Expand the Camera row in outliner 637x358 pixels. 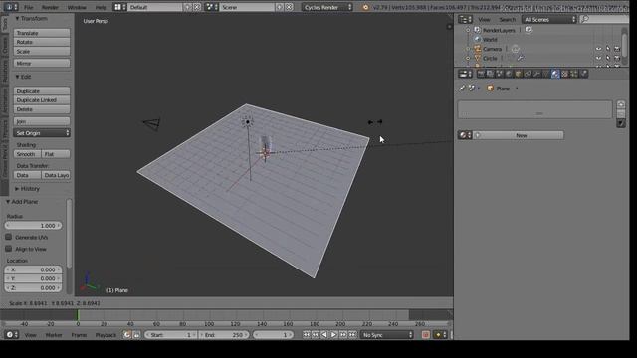point(468,49)
